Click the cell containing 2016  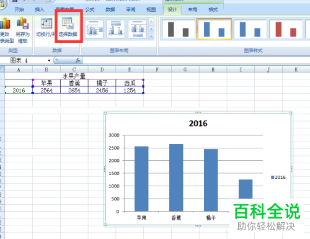[19, 90]
